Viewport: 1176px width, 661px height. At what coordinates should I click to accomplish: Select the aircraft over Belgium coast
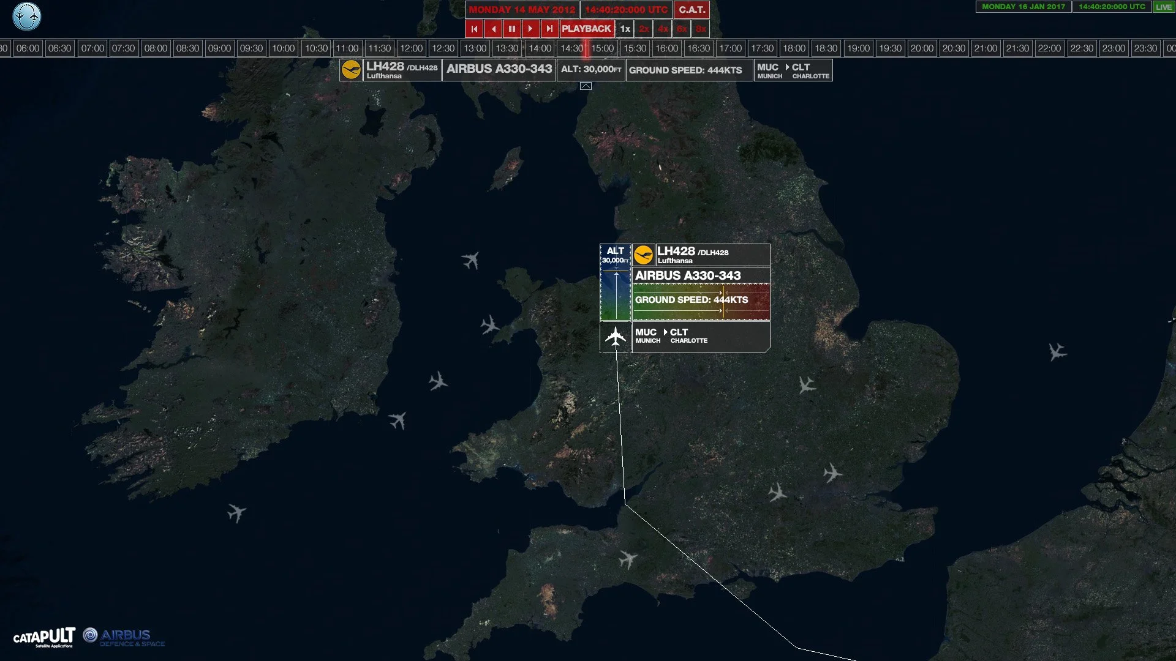(x=1057, y=352)
